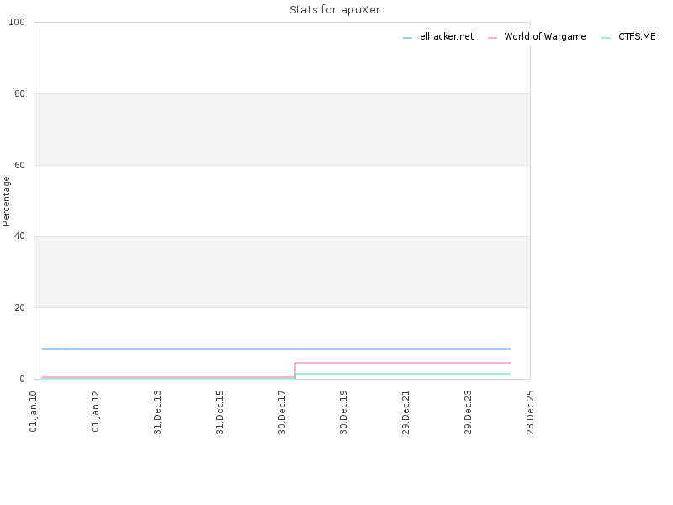Click the 01.Jan.10 x-axis label
Viewport: 673px width, 505px height.
(x=34, y=411)
